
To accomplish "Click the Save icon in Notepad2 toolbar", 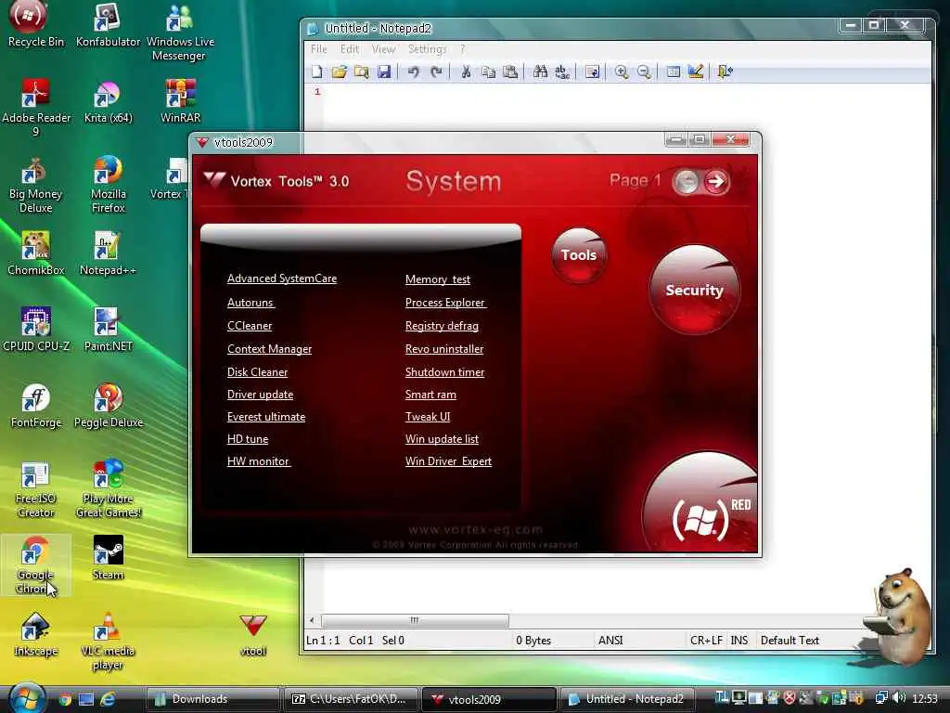I will 384,71.
